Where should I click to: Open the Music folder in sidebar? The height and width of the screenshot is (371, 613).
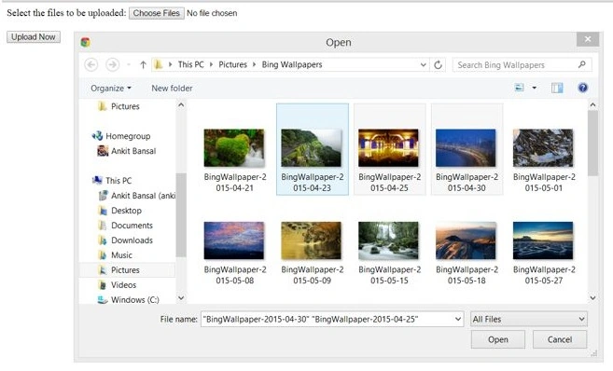click(115, 255)
